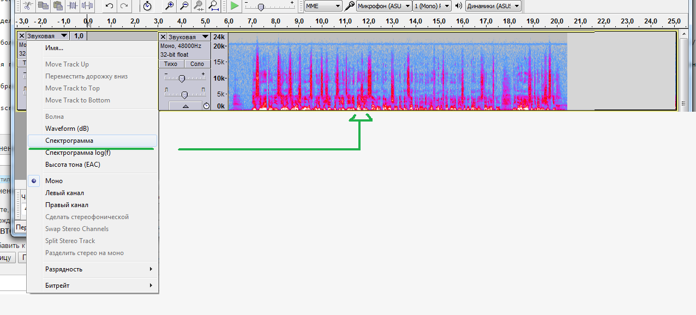
Task: Zoom out of the timeline
Action: [184, 6]
